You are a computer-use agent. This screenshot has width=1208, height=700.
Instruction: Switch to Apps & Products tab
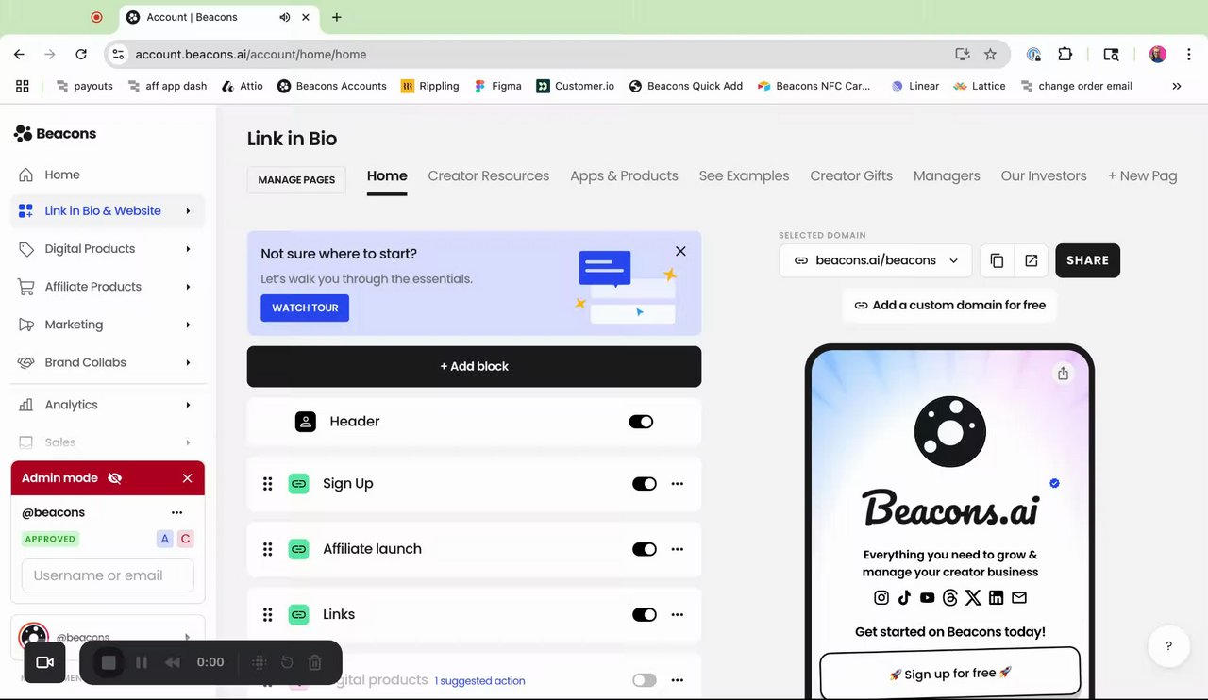624,175
